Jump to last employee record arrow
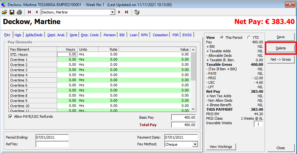This screenshot has width=297, height=154. (x=126, y=12)
